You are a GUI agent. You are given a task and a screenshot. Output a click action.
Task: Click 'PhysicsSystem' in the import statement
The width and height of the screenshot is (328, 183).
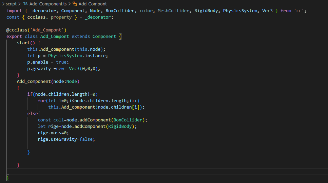[x=240, y=10]
